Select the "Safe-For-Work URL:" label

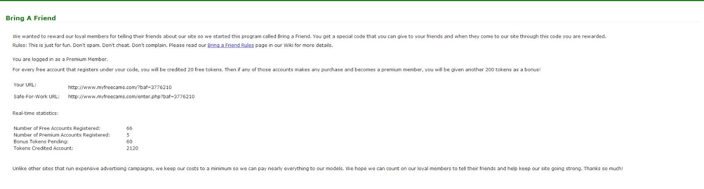coord(37,96)
